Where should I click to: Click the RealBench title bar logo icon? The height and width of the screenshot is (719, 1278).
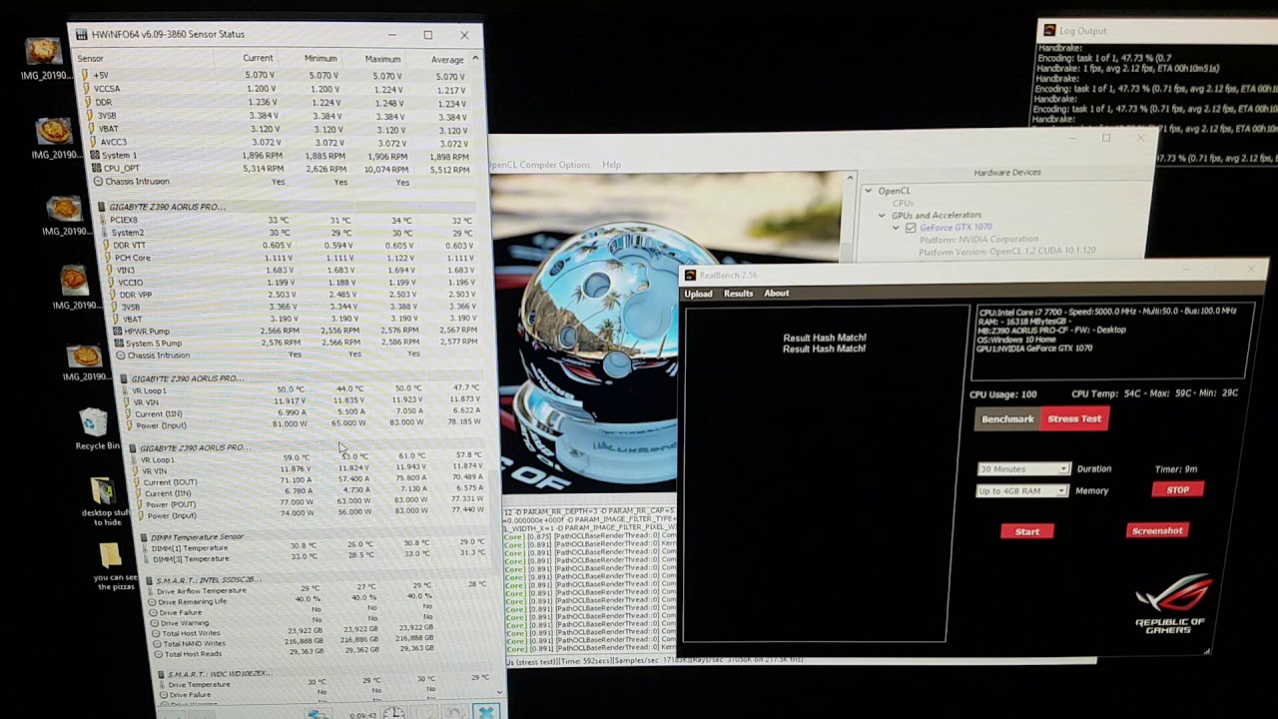[x=690, y=276]
